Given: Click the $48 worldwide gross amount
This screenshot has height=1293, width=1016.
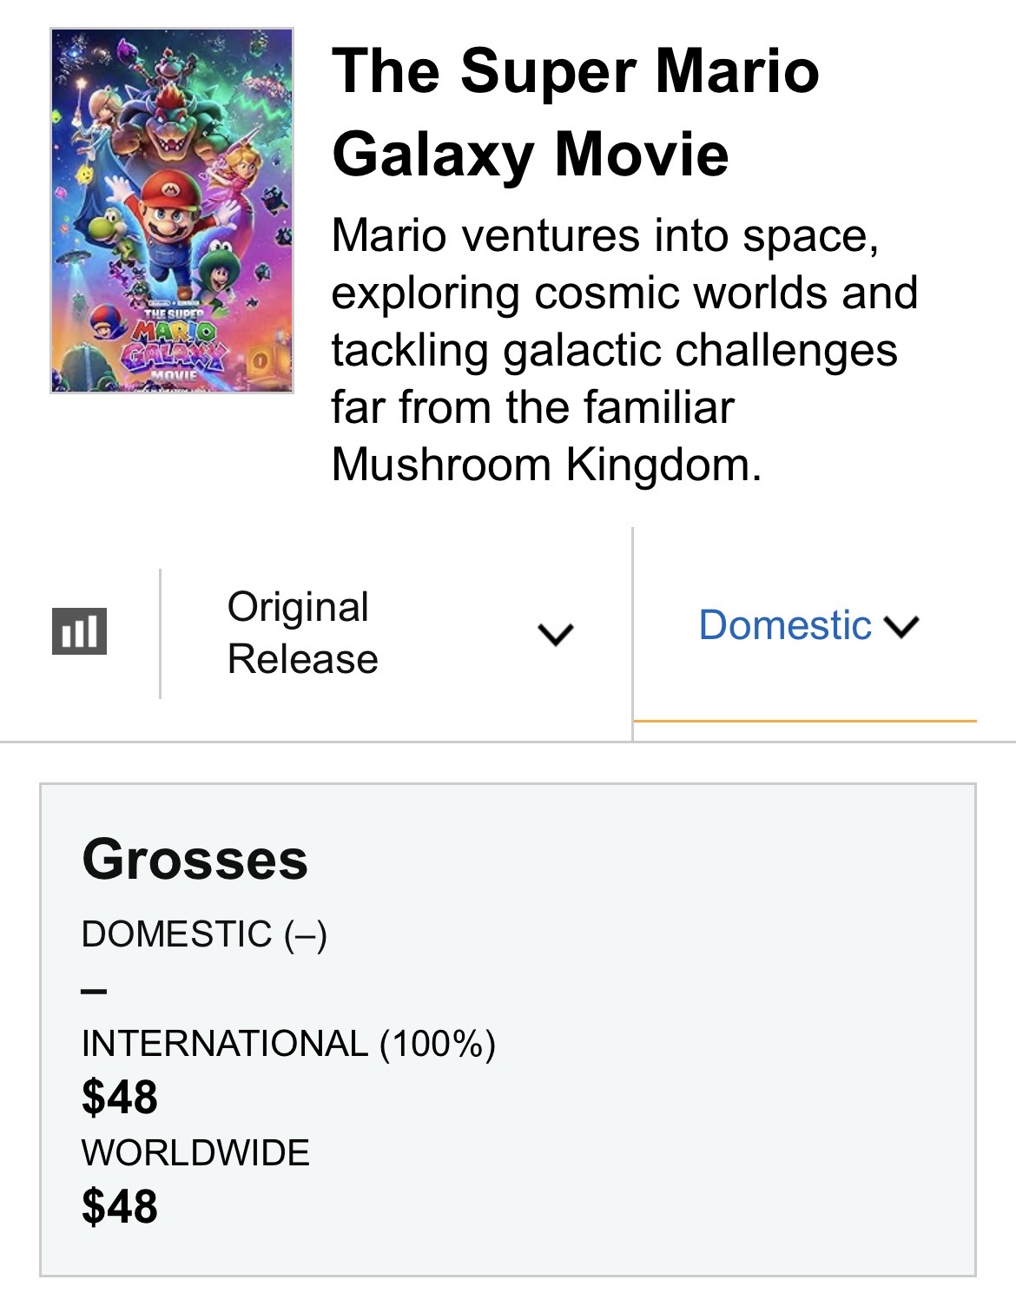Looking at the screenshot, I should point(120,1206).
